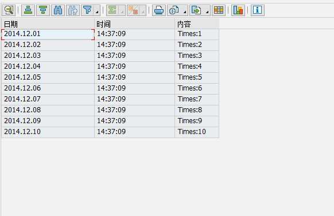Click cell Times:9
Viewport: 334px width, 216px height.
tap(197, 121)
